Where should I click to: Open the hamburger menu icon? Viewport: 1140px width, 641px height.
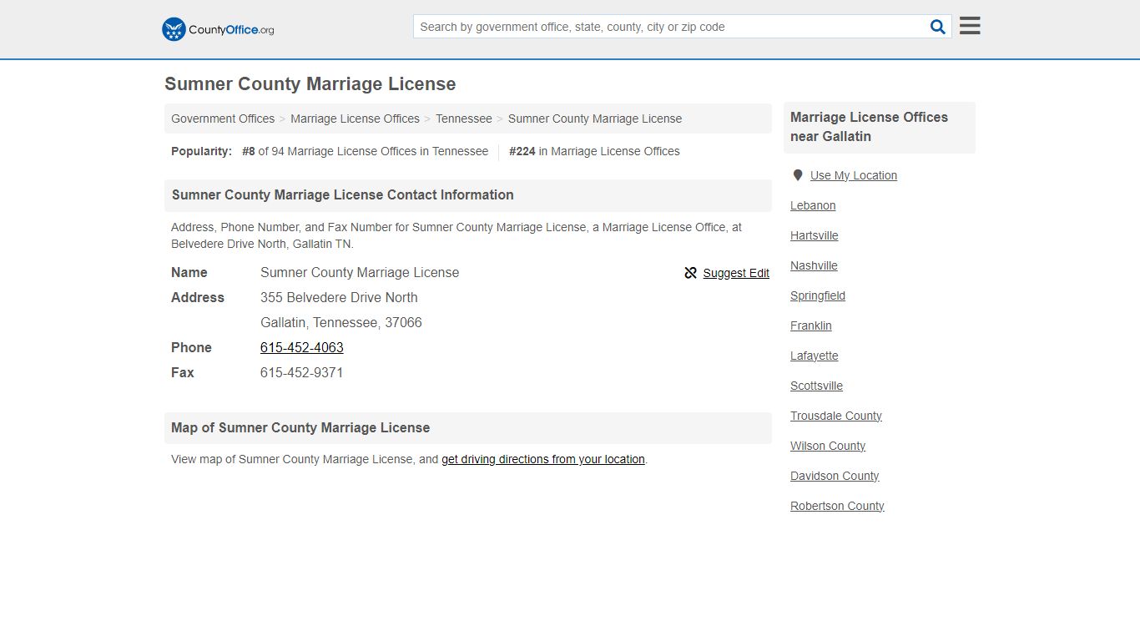tap(970, 26)
